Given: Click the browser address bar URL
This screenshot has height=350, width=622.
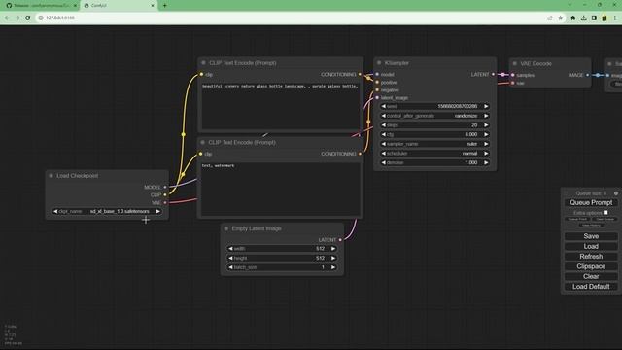Looking at the screenshot, I should point(60,17).
